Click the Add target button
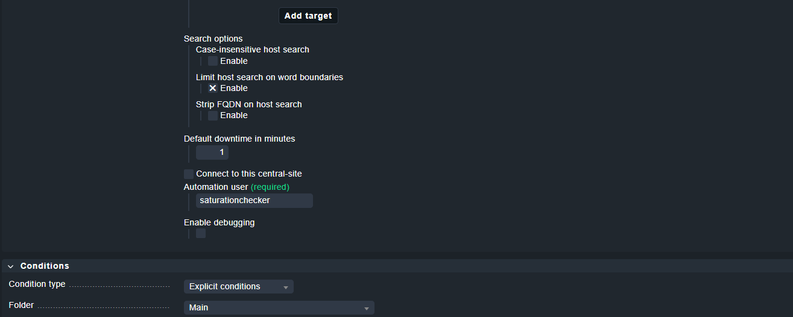The image size is (793, 317). point(308,16)
